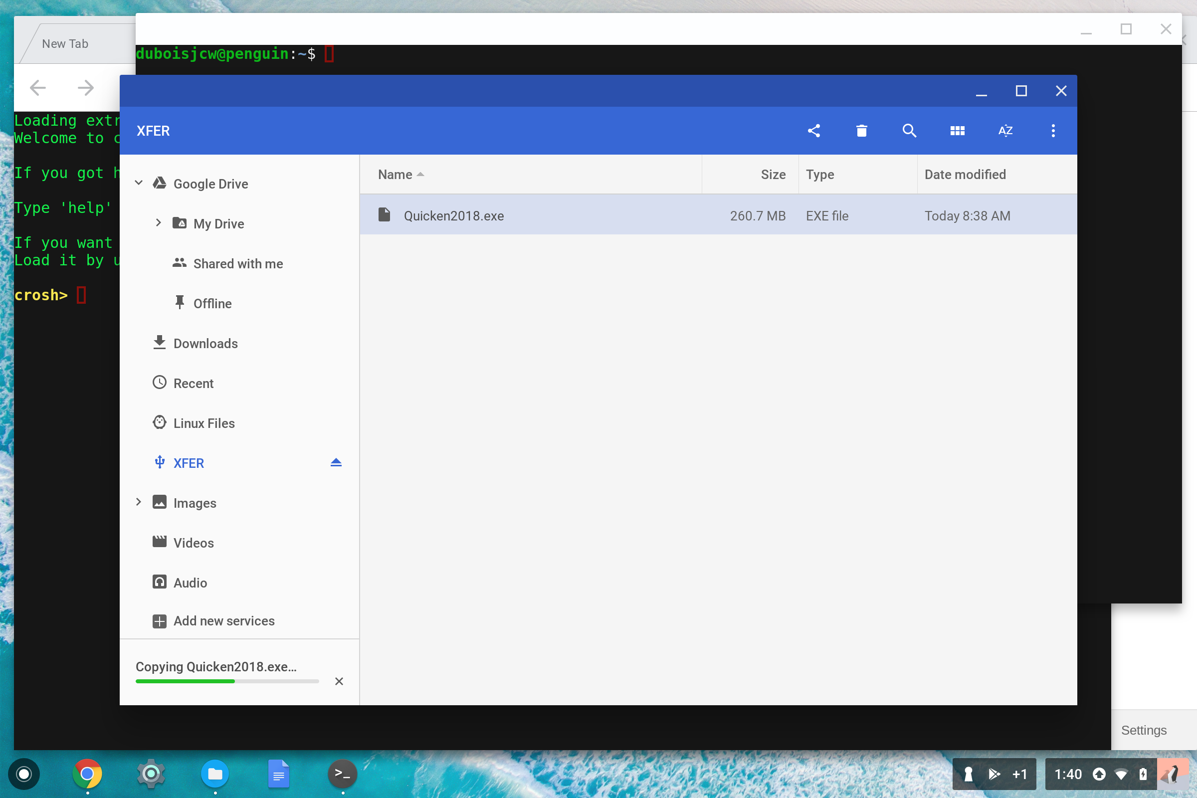Open the Downloads folder

[x=205, y=343]
